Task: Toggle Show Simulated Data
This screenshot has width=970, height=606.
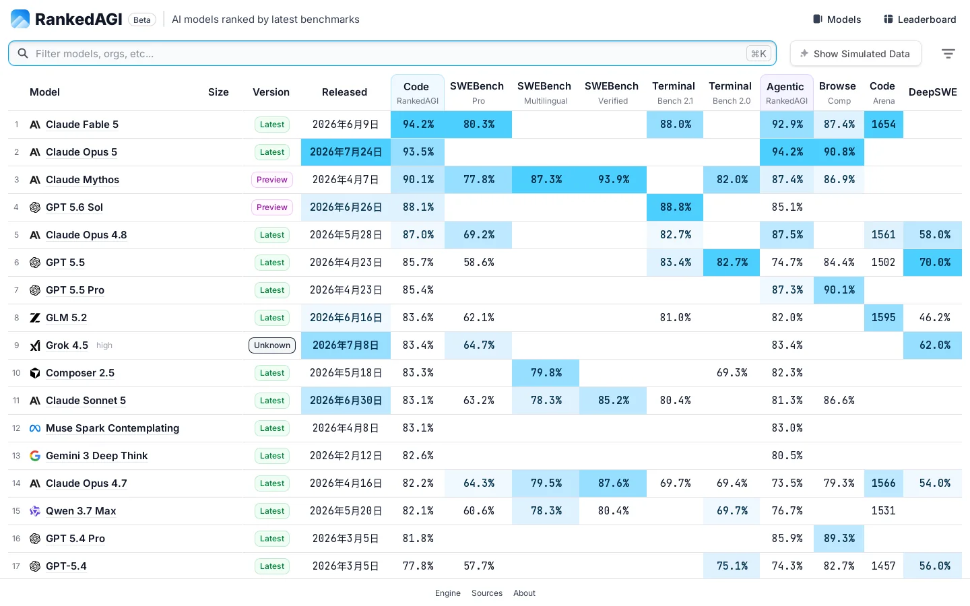Action: point(855,54)
